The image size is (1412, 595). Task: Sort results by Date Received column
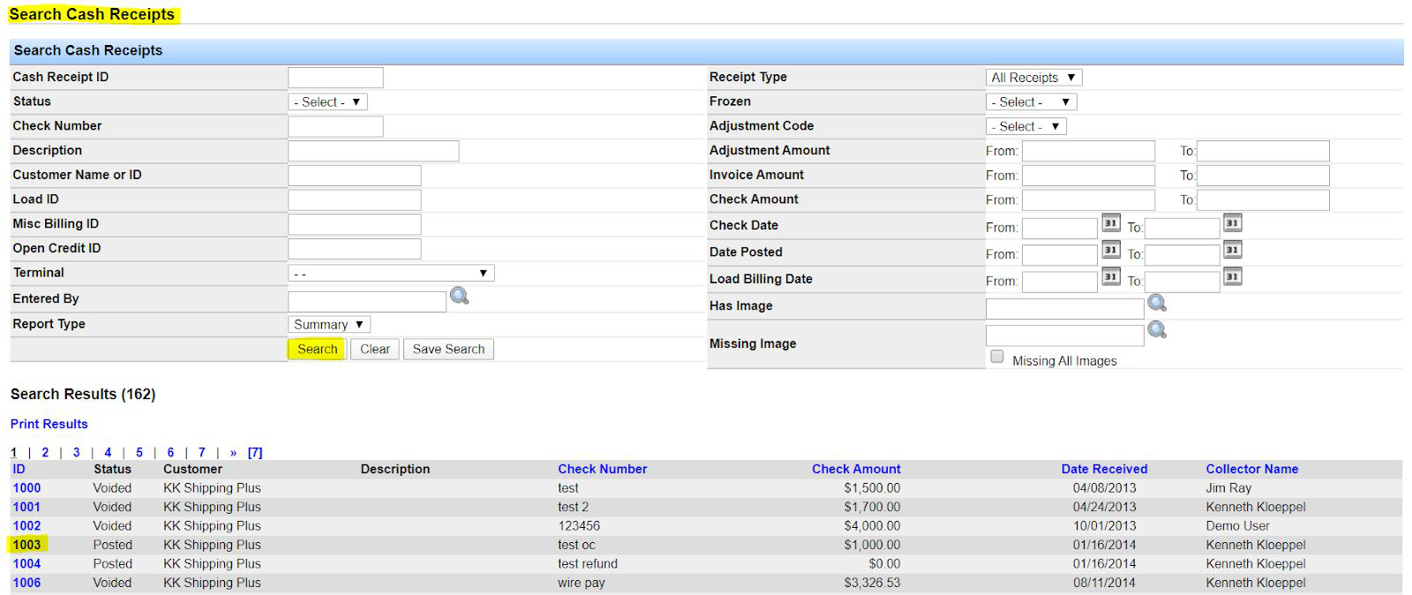1104,469
